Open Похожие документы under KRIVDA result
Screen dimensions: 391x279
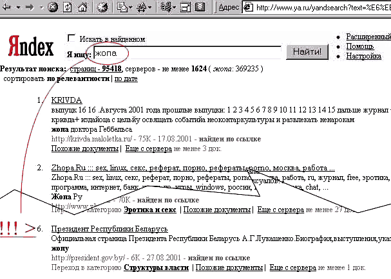(x=85, y=148)
